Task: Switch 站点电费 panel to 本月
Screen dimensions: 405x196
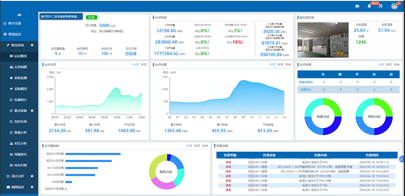Action: (x=388, y=64)
